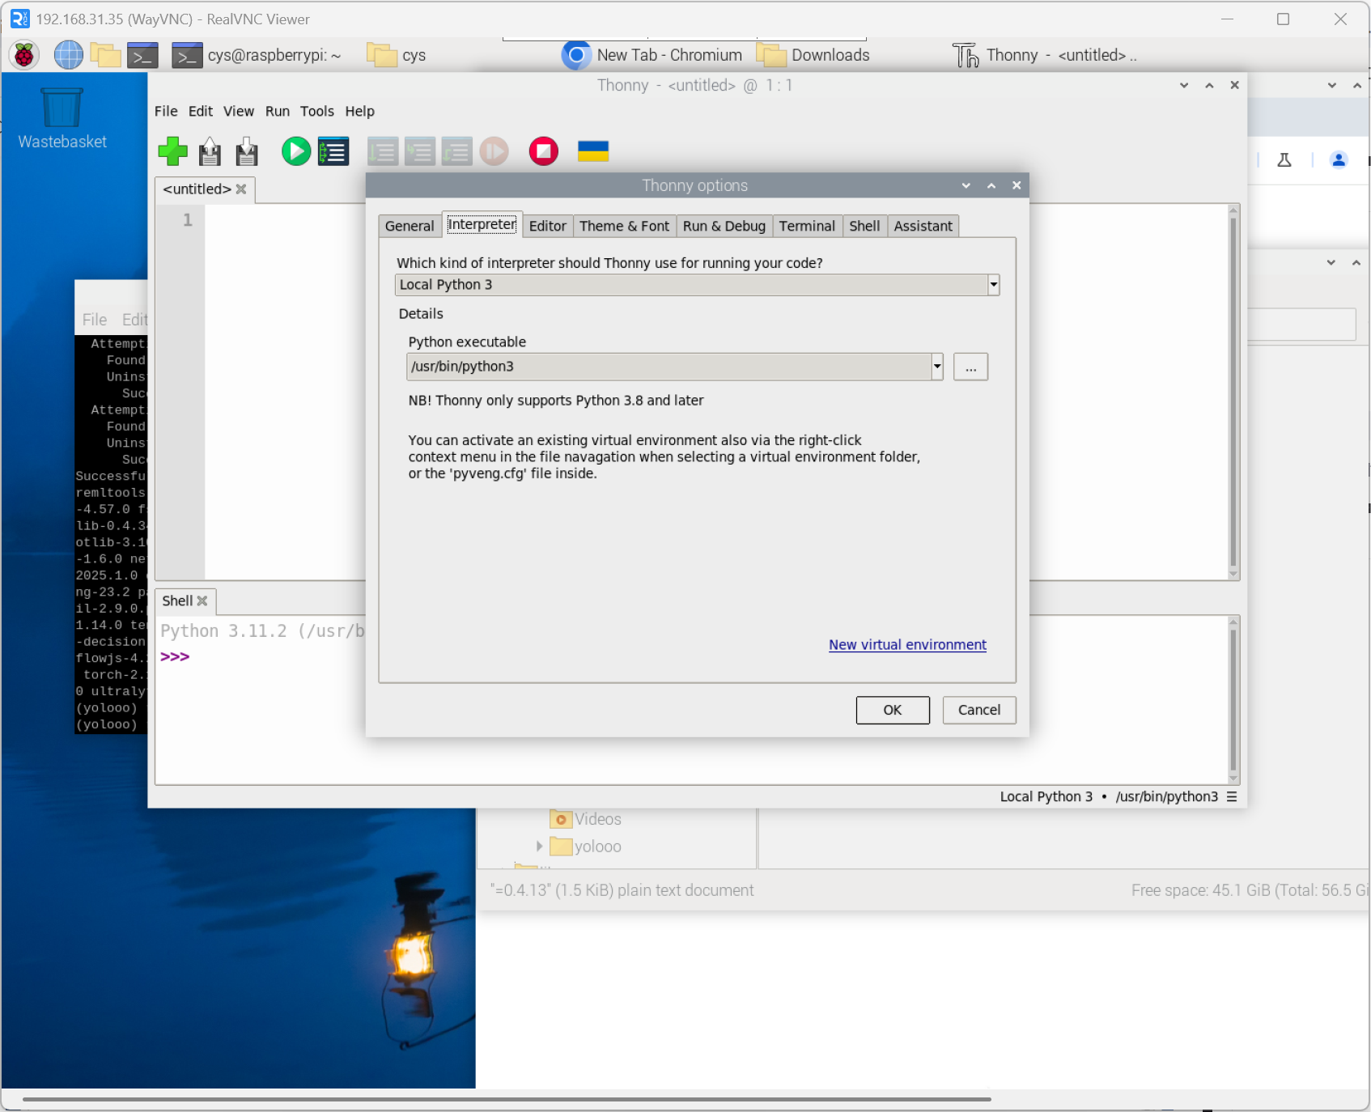
Task: Open Thonny Run menu
Action: 278,111
